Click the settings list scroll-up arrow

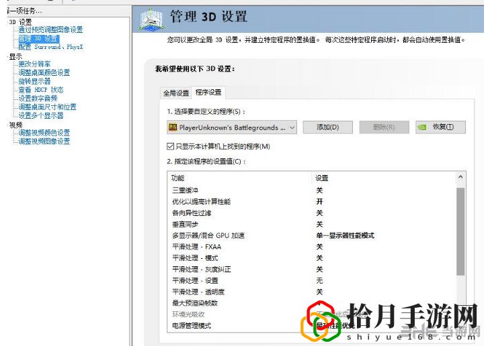(460, 178)
